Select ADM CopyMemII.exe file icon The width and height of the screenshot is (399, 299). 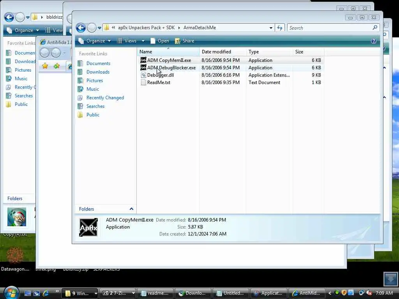pyautogui.click(x=143, y=60)
